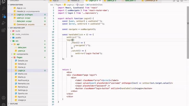This screenshot has width=189, height=106.
Task: Open NotFound.js file
Action: point(27,80)
